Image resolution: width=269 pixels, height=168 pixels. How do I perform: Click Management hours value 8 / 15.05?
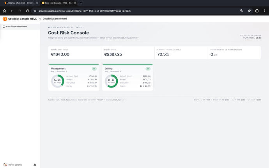tap(92, 86)
